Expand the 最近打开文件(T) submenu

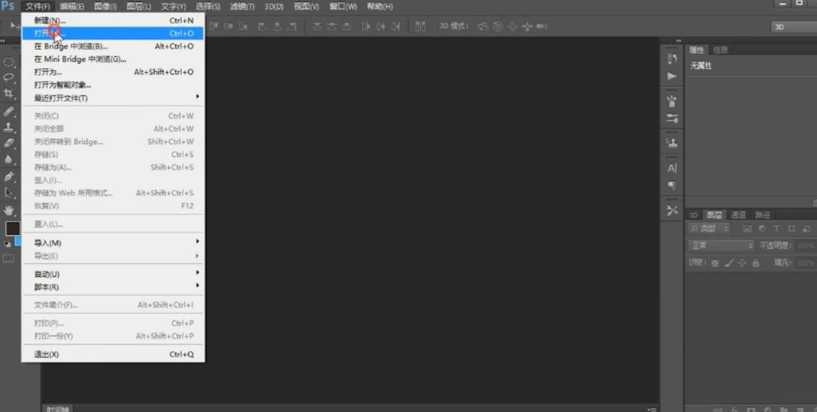[x=113, y=98]
